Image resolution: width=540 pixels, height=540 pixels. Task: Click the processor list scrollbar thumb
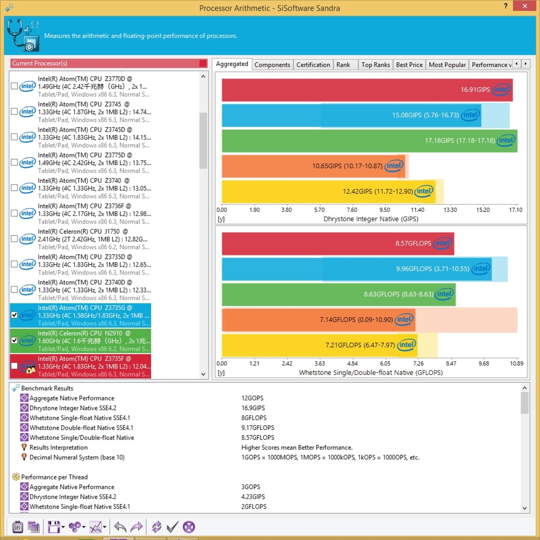coord(203,140)
